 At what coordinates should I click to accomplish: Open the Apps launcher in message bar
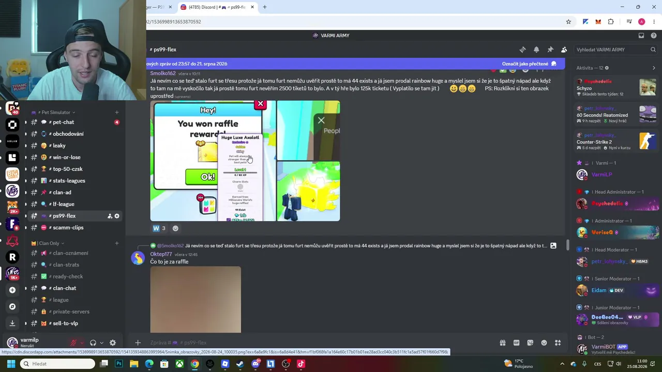[x=558, y=343]
